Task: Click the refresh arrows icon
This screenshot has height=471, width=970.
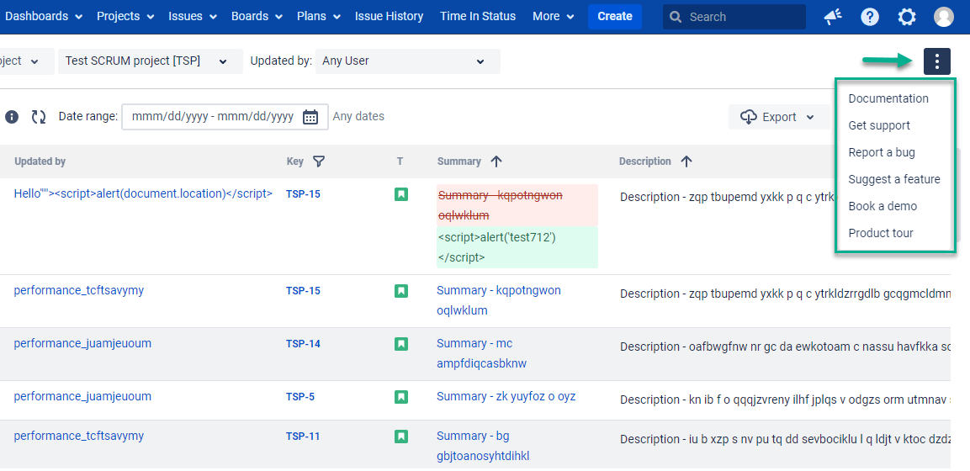Action: tap(39, 117)
